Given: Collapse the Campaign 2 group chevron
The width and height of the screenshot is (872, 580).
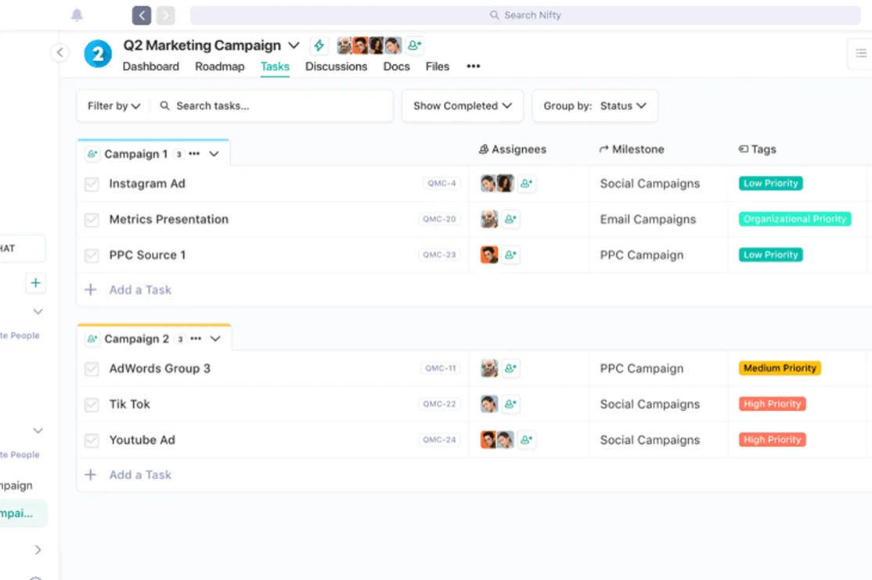Looking at the screenshot, I should (215, 339).
